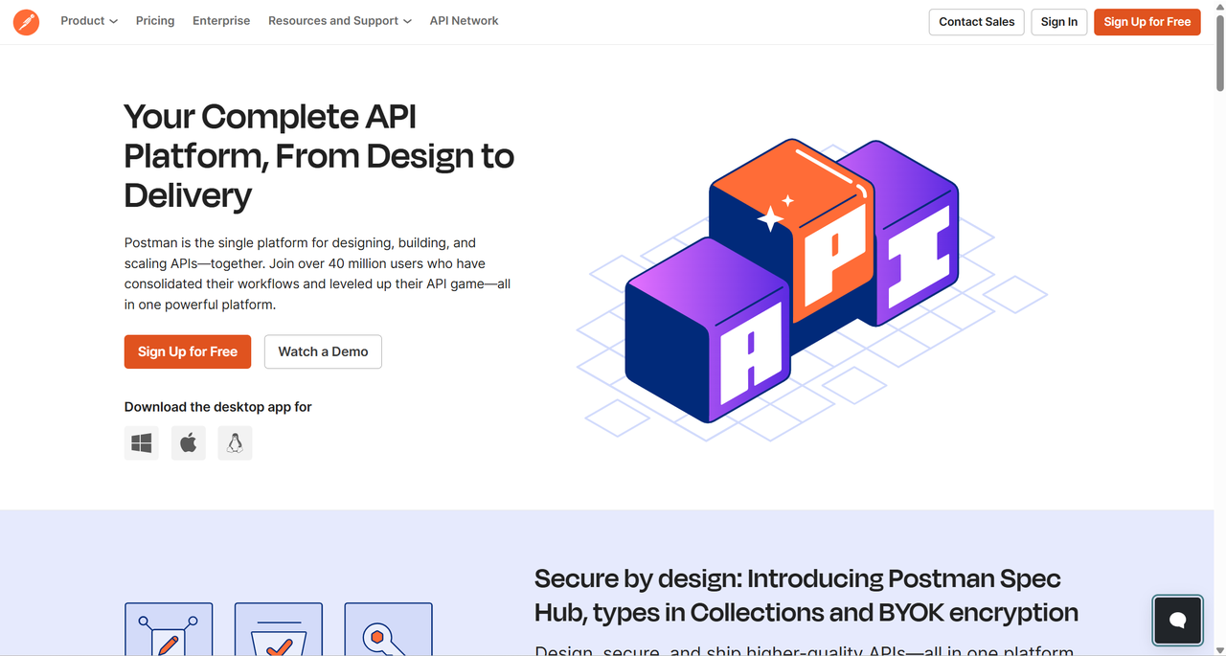Click Contact Sales button
The image size is (1226, 656).
977,22
